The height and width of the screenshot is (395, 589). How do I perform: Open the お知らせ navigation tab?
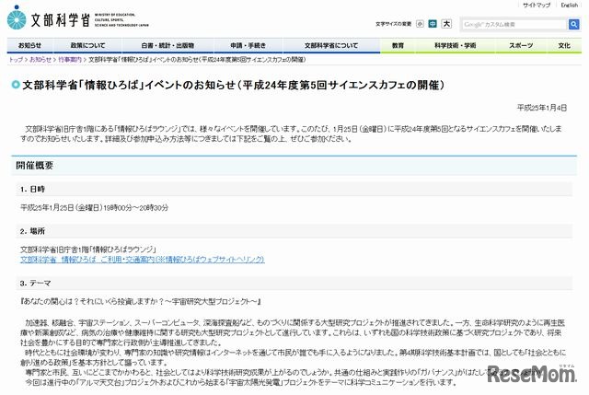[30, 45]
